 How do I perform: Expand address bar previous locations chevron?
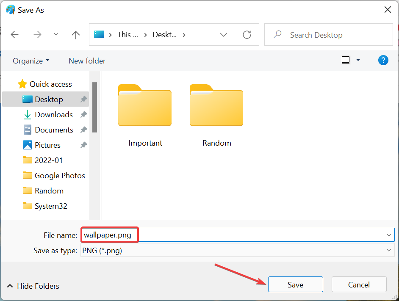(x=224, y=35)
